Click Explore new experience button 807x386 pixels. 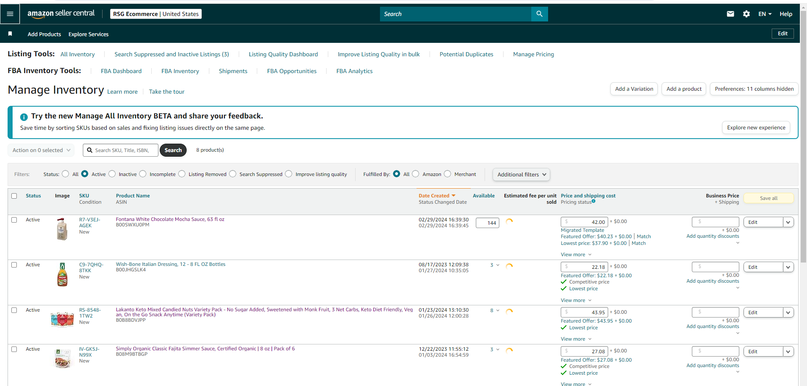[756, 127]
